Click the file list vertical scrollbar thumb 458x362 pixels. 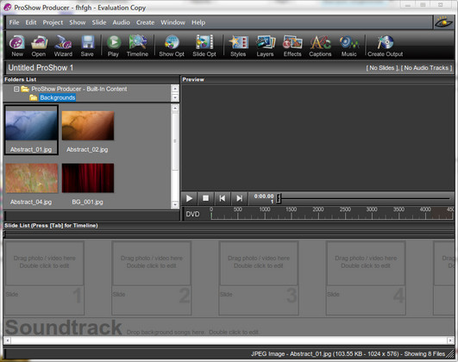175,141
